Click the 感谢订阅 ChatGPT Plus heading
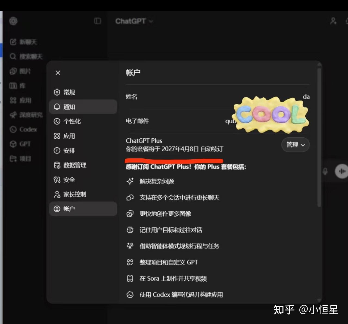Image resolution: width=348 pixels, height=324 pixels. (x=186, y=167)
